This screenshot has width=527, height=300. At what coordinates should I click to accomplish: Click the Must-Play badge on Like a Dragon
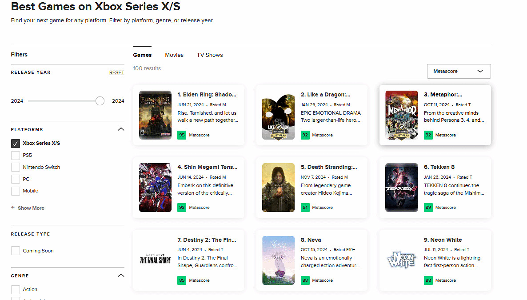click(x=278, y=131)
